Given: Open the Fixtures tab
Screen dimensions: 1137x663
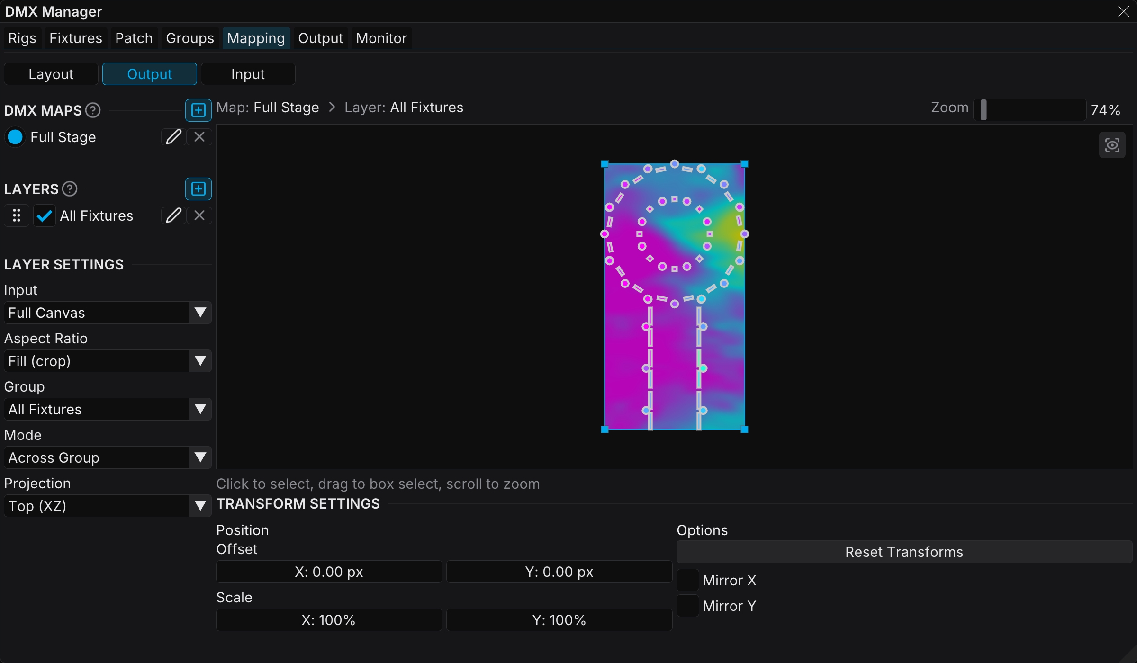Looking at the screenshot, I should click(x=76, y=38).
